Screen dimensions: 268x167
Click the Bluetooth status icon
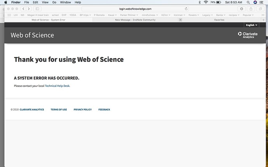point(200,2)
